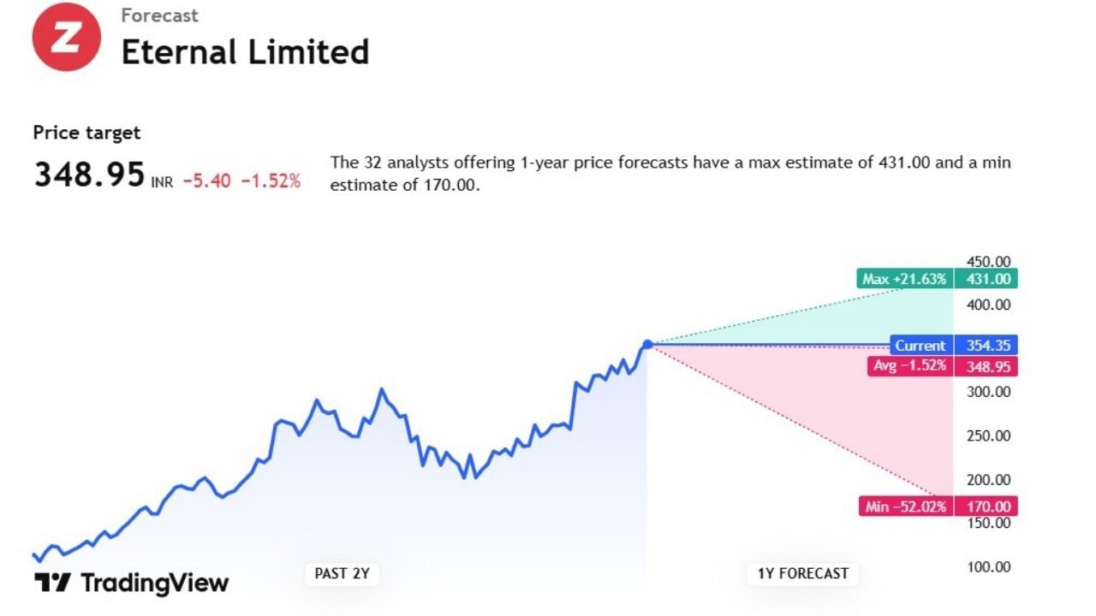Click the 450.00 axis value
1096x616 pixels.
988,262
